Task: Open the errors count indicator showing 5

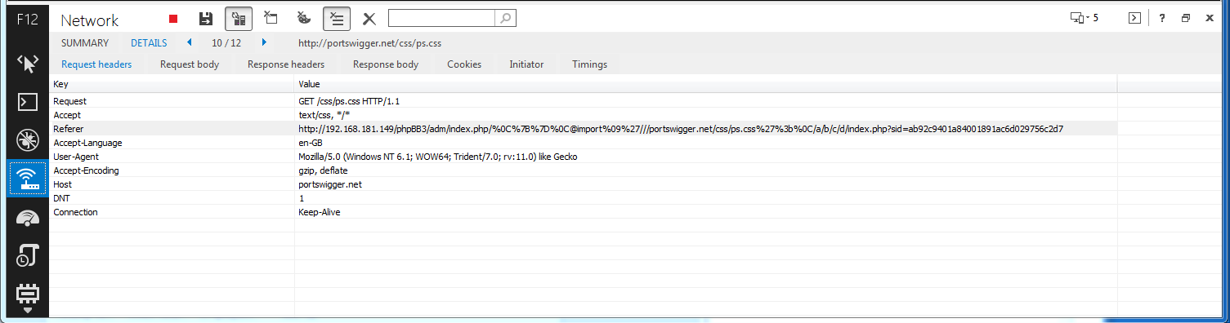Action: [1085, 18]
